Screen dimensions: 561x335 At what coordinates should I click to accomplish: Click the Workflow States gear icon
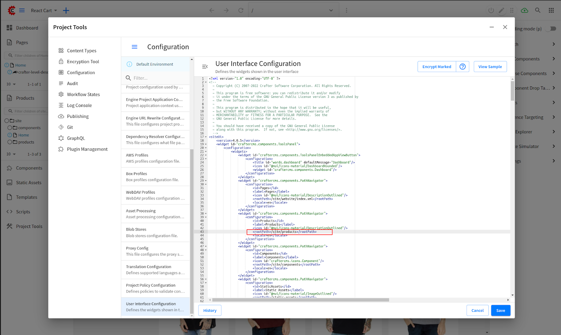(61, 94)
